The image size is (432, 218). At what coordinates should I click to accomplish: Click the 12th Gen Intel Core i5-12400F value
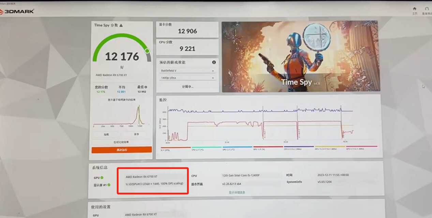coord(241,176)
